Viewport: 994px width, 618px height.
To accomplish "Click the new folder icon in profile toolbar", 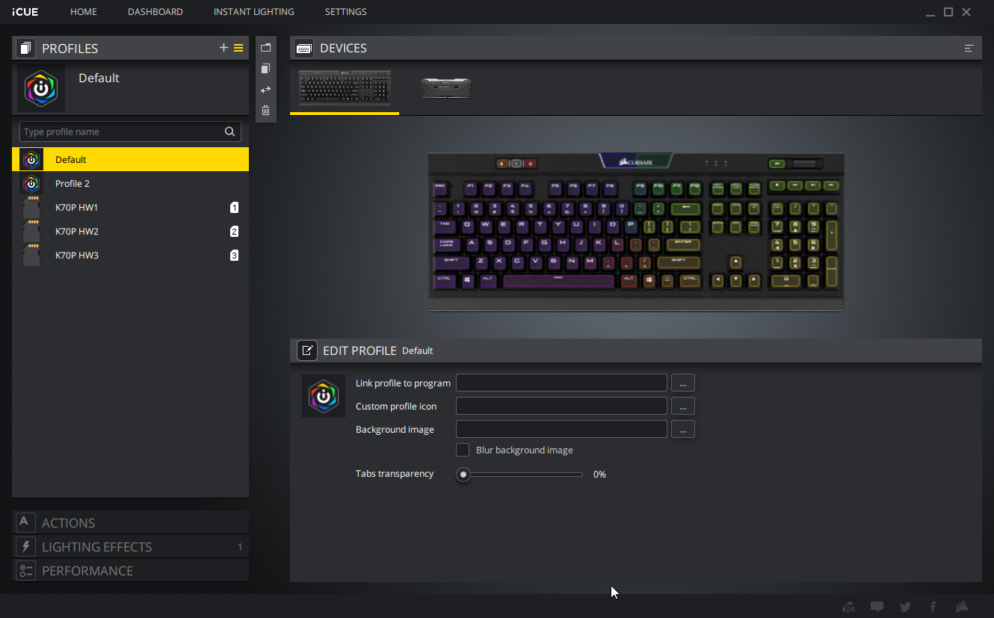I will 265,48.
